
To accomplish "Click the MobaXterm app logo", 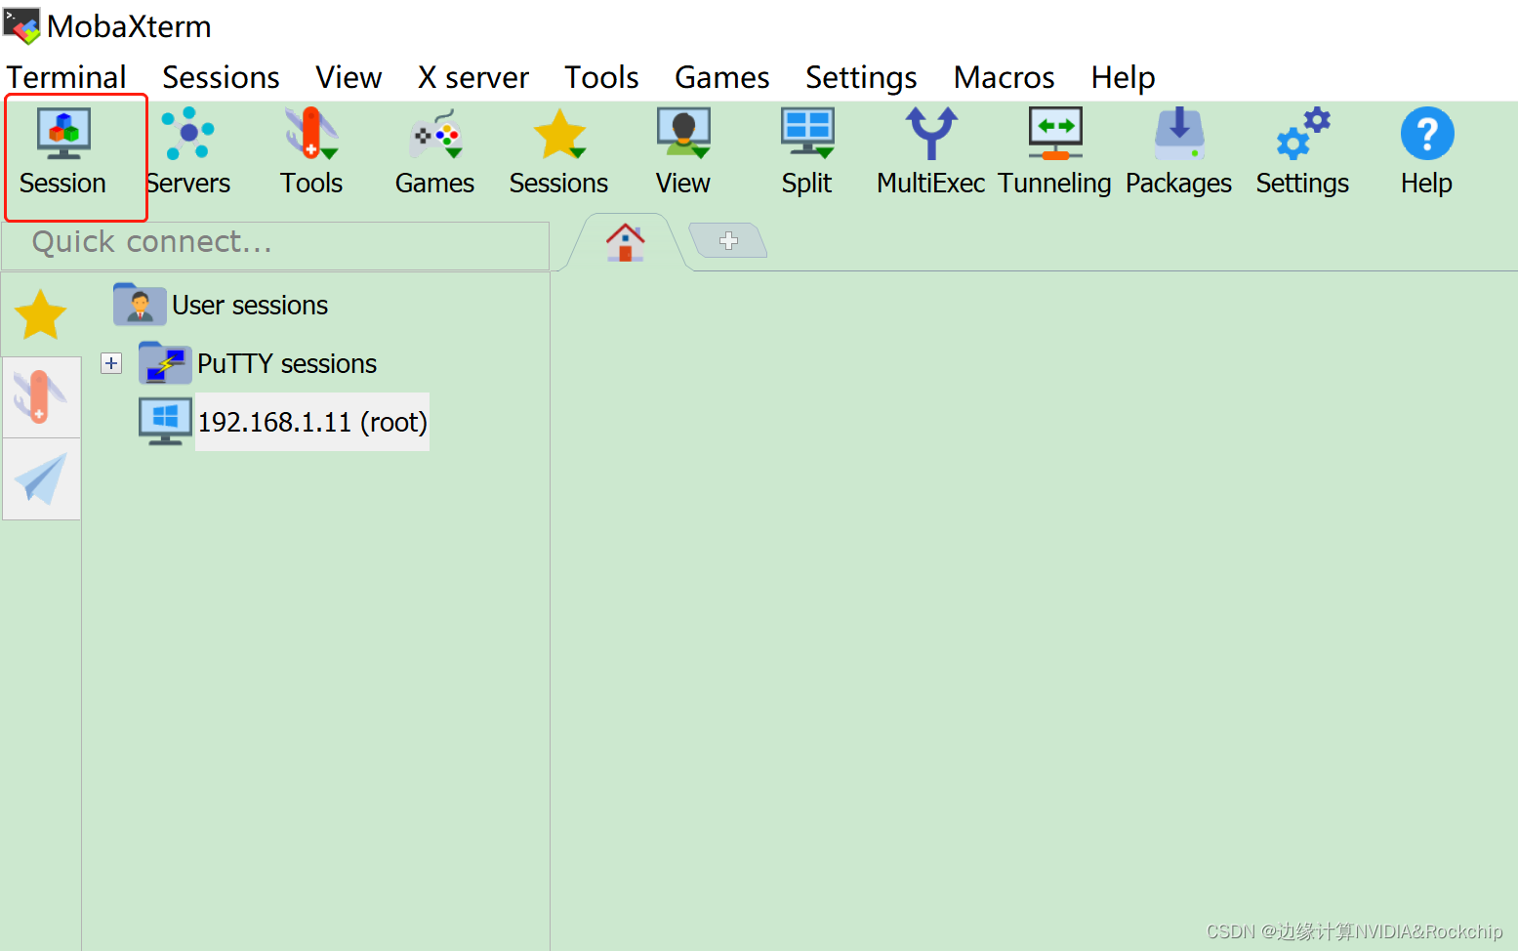I will (21, 25).
